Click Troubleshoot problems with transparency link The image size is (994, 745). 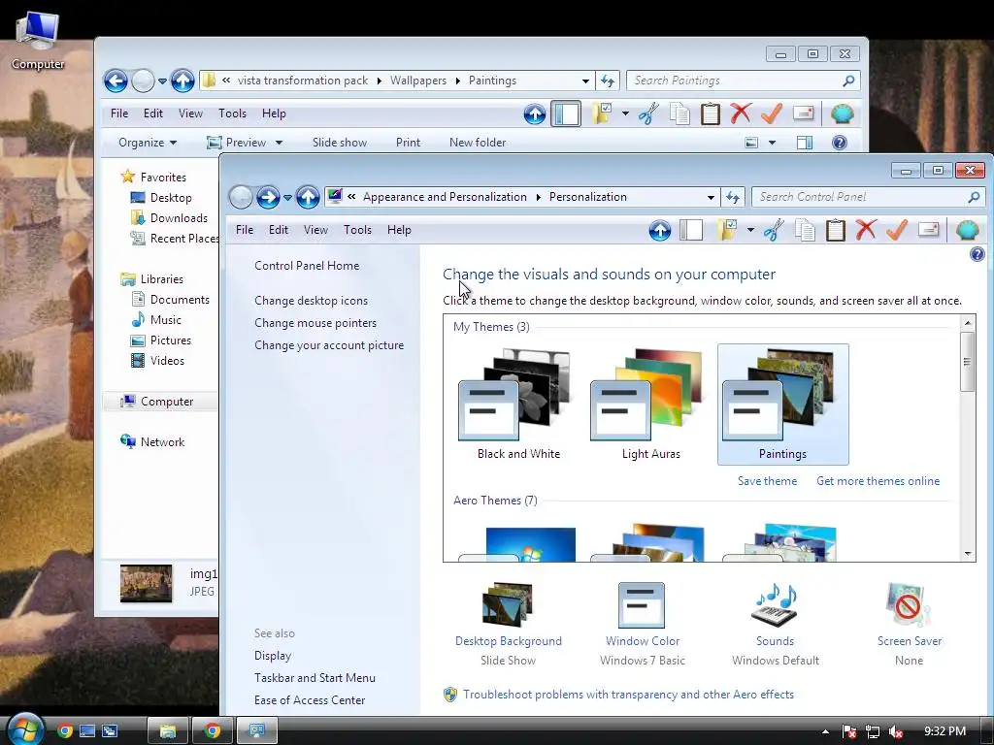click(x=628, y=695)
